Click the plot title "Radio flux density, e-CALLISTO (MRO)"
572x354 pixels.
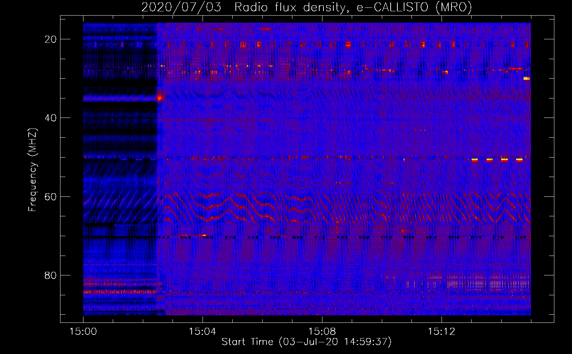coord(353,7)
